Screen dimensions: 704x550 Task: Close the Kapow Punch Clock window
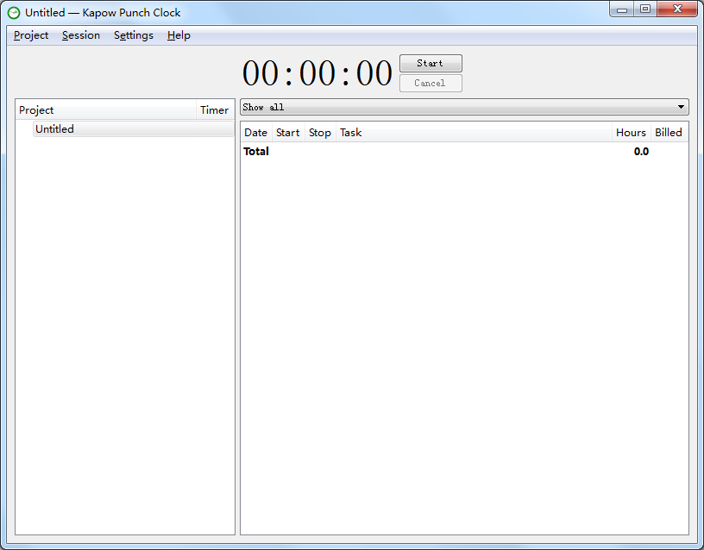point(677,9)
